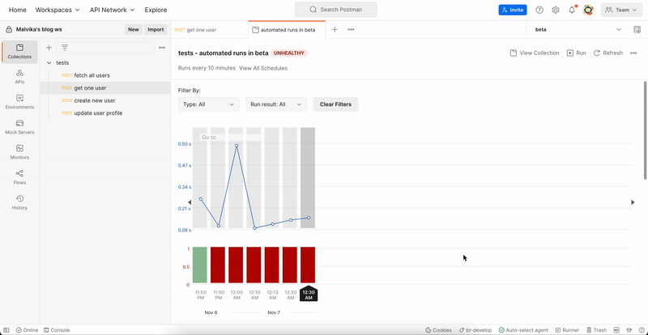Collapse the tests collection tree
Viewport: 648px width, 335px height.
(49, 63)
